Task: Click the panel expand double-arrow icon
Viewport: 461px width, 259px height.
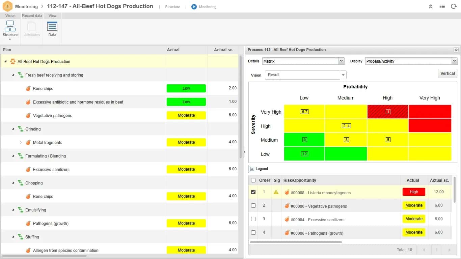Action: point(456,50)
